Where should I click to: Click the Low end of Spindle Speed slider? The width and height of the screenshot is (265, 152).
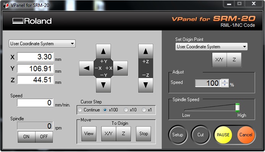click(186, 115)
